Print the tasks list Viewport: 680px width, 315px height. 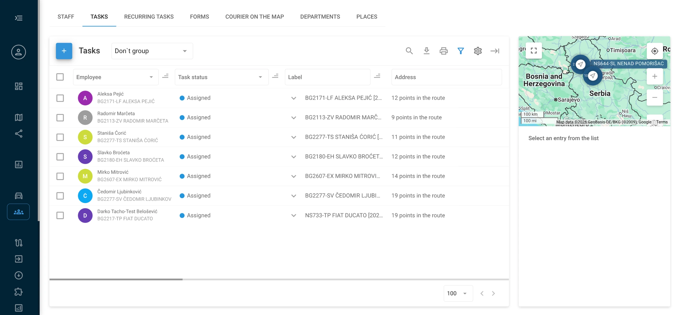444,51
